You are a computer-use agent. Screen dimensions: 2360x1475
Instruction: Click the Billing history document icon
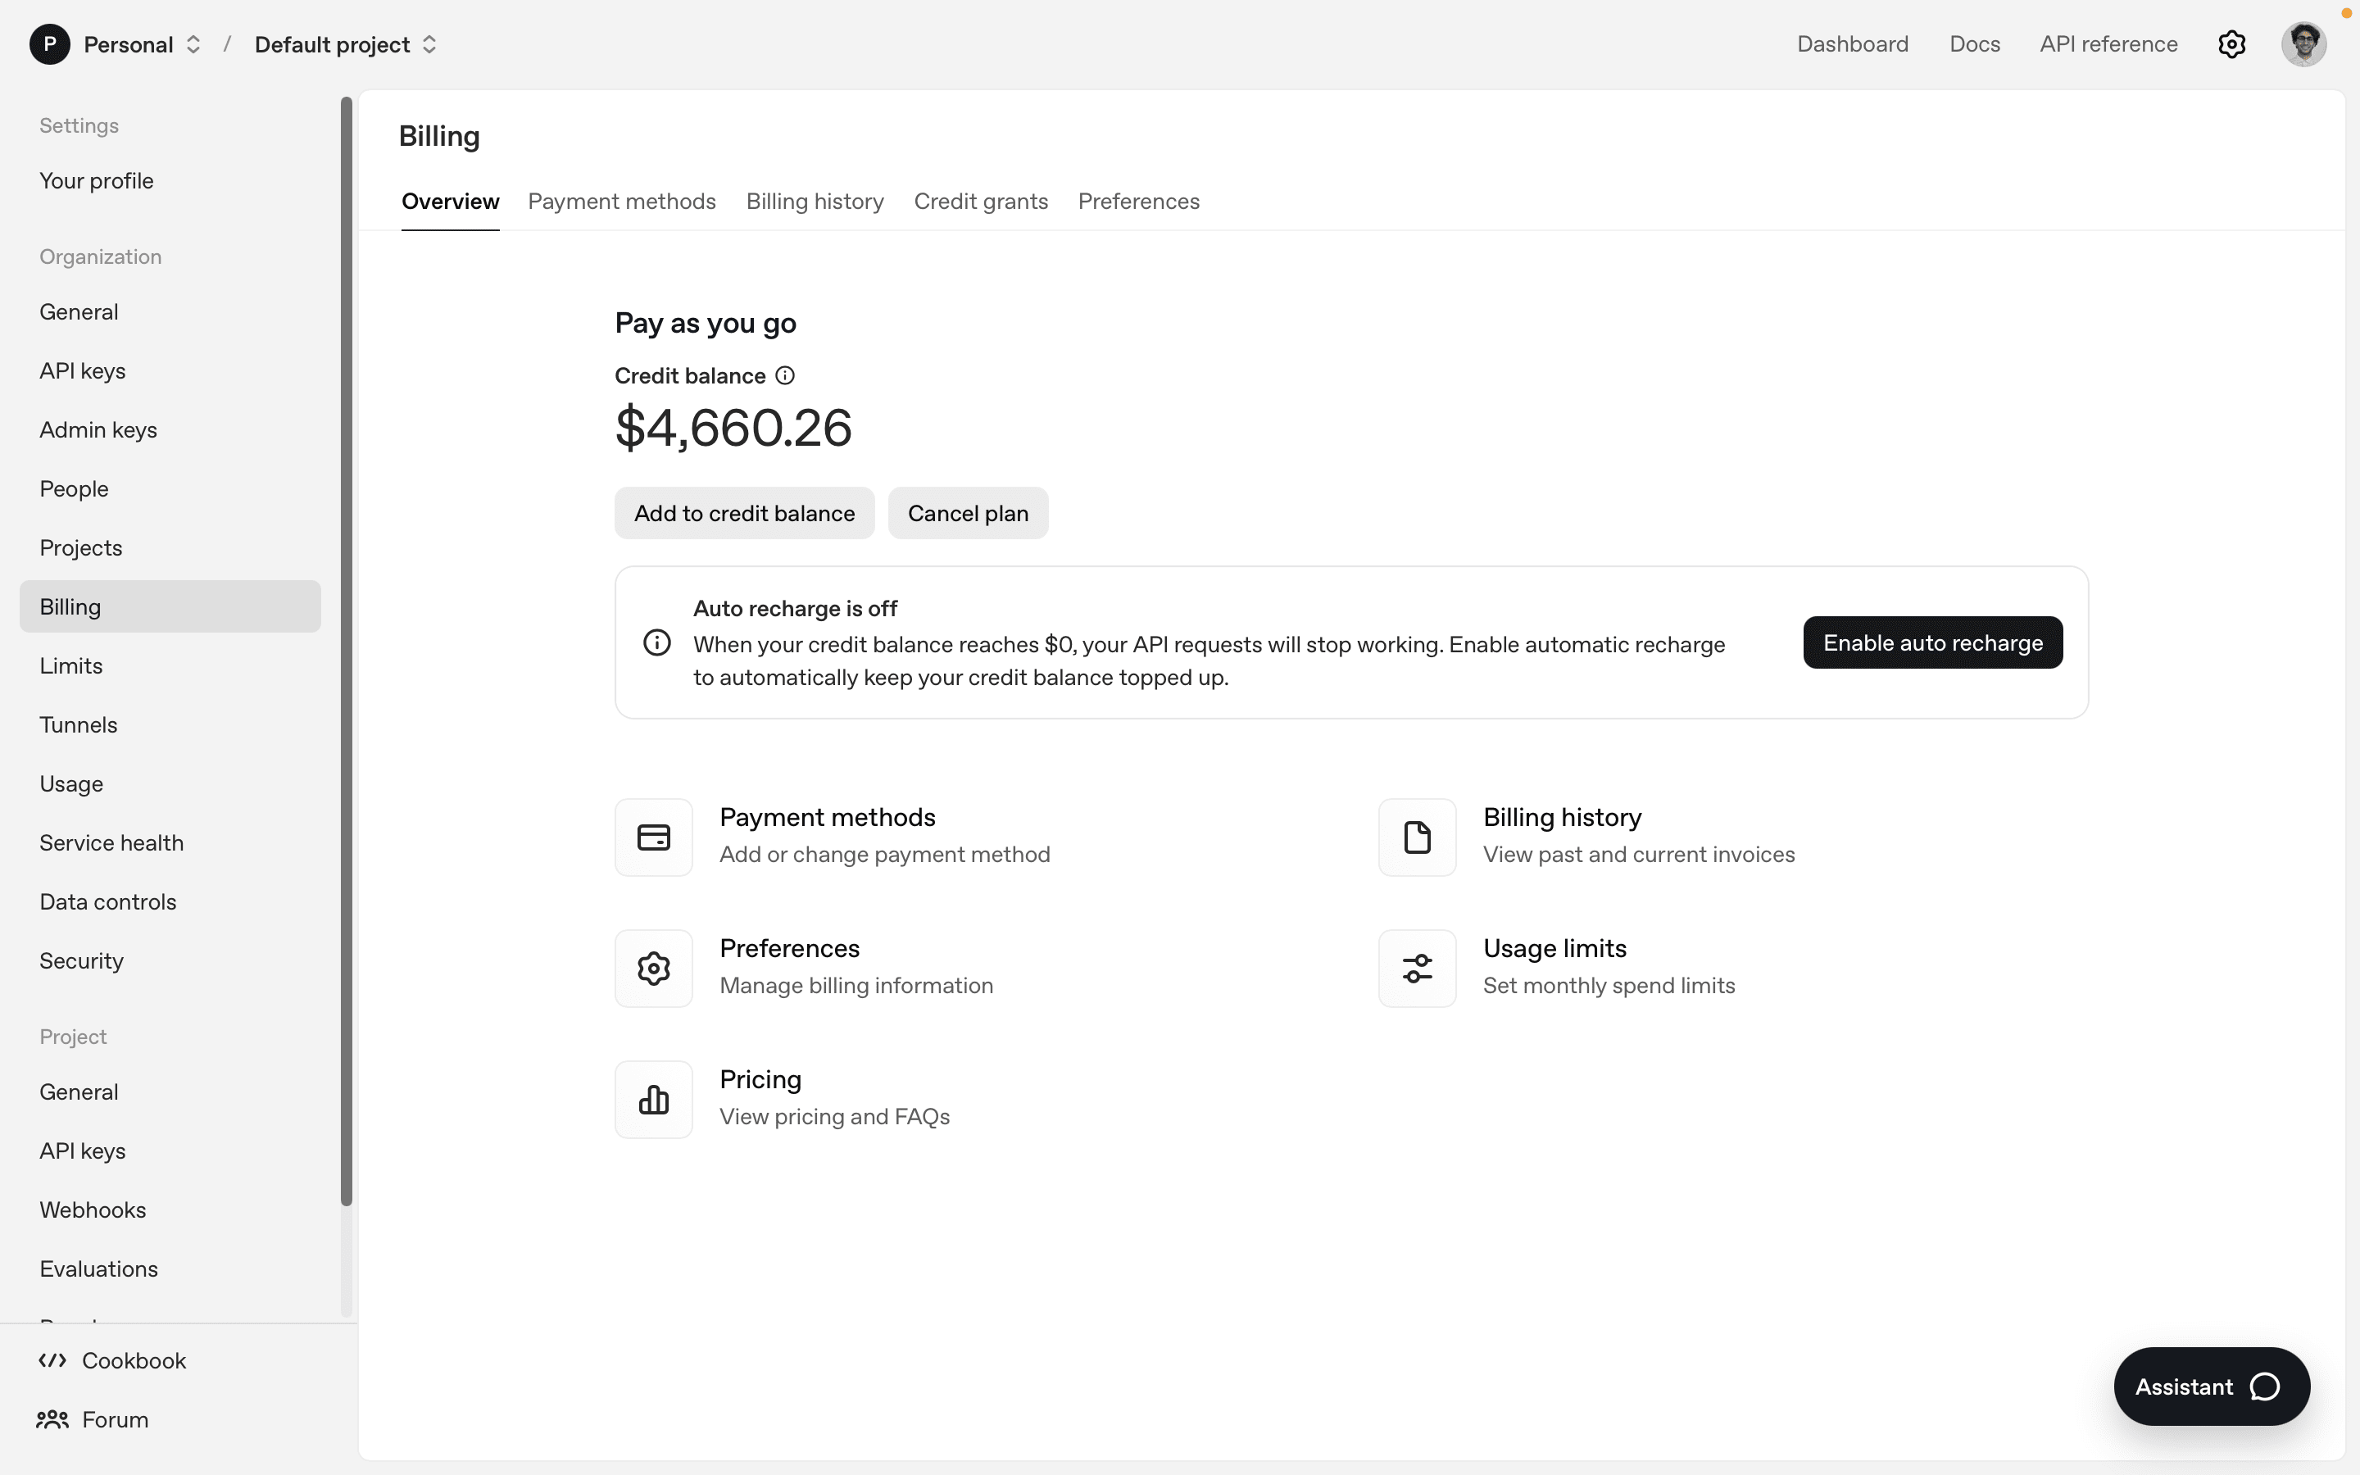pyautogui.click(x=1417, y=837)
